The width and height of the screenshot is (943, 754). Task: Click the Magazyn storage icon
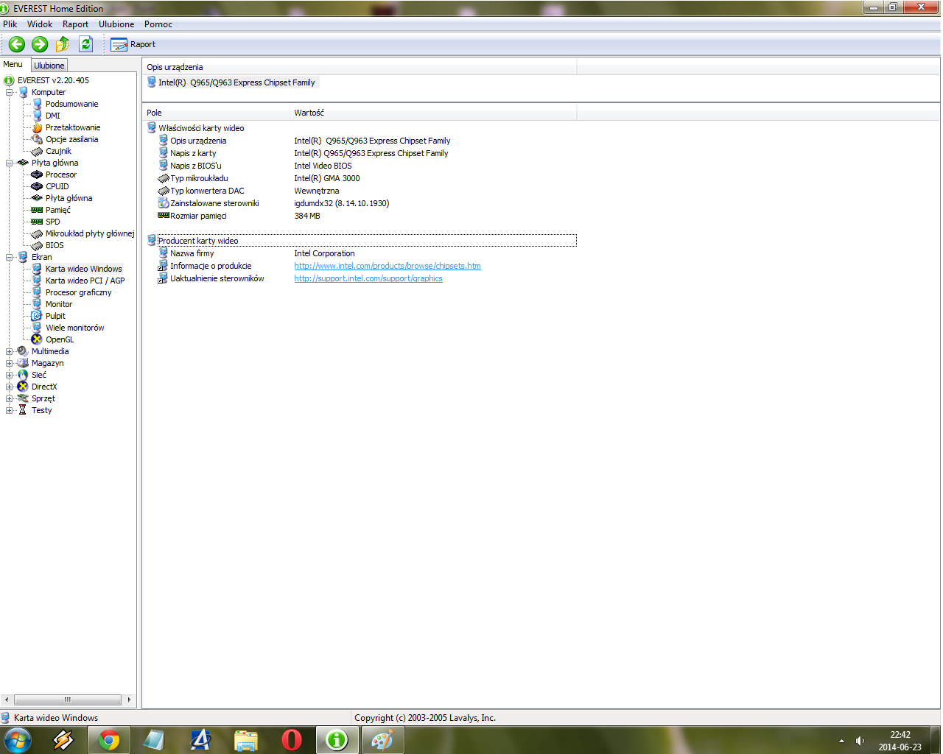click(x=23, y=363)
